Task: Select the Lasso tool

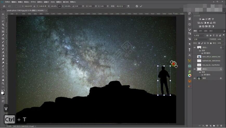Action: click(x=3, y=21)
